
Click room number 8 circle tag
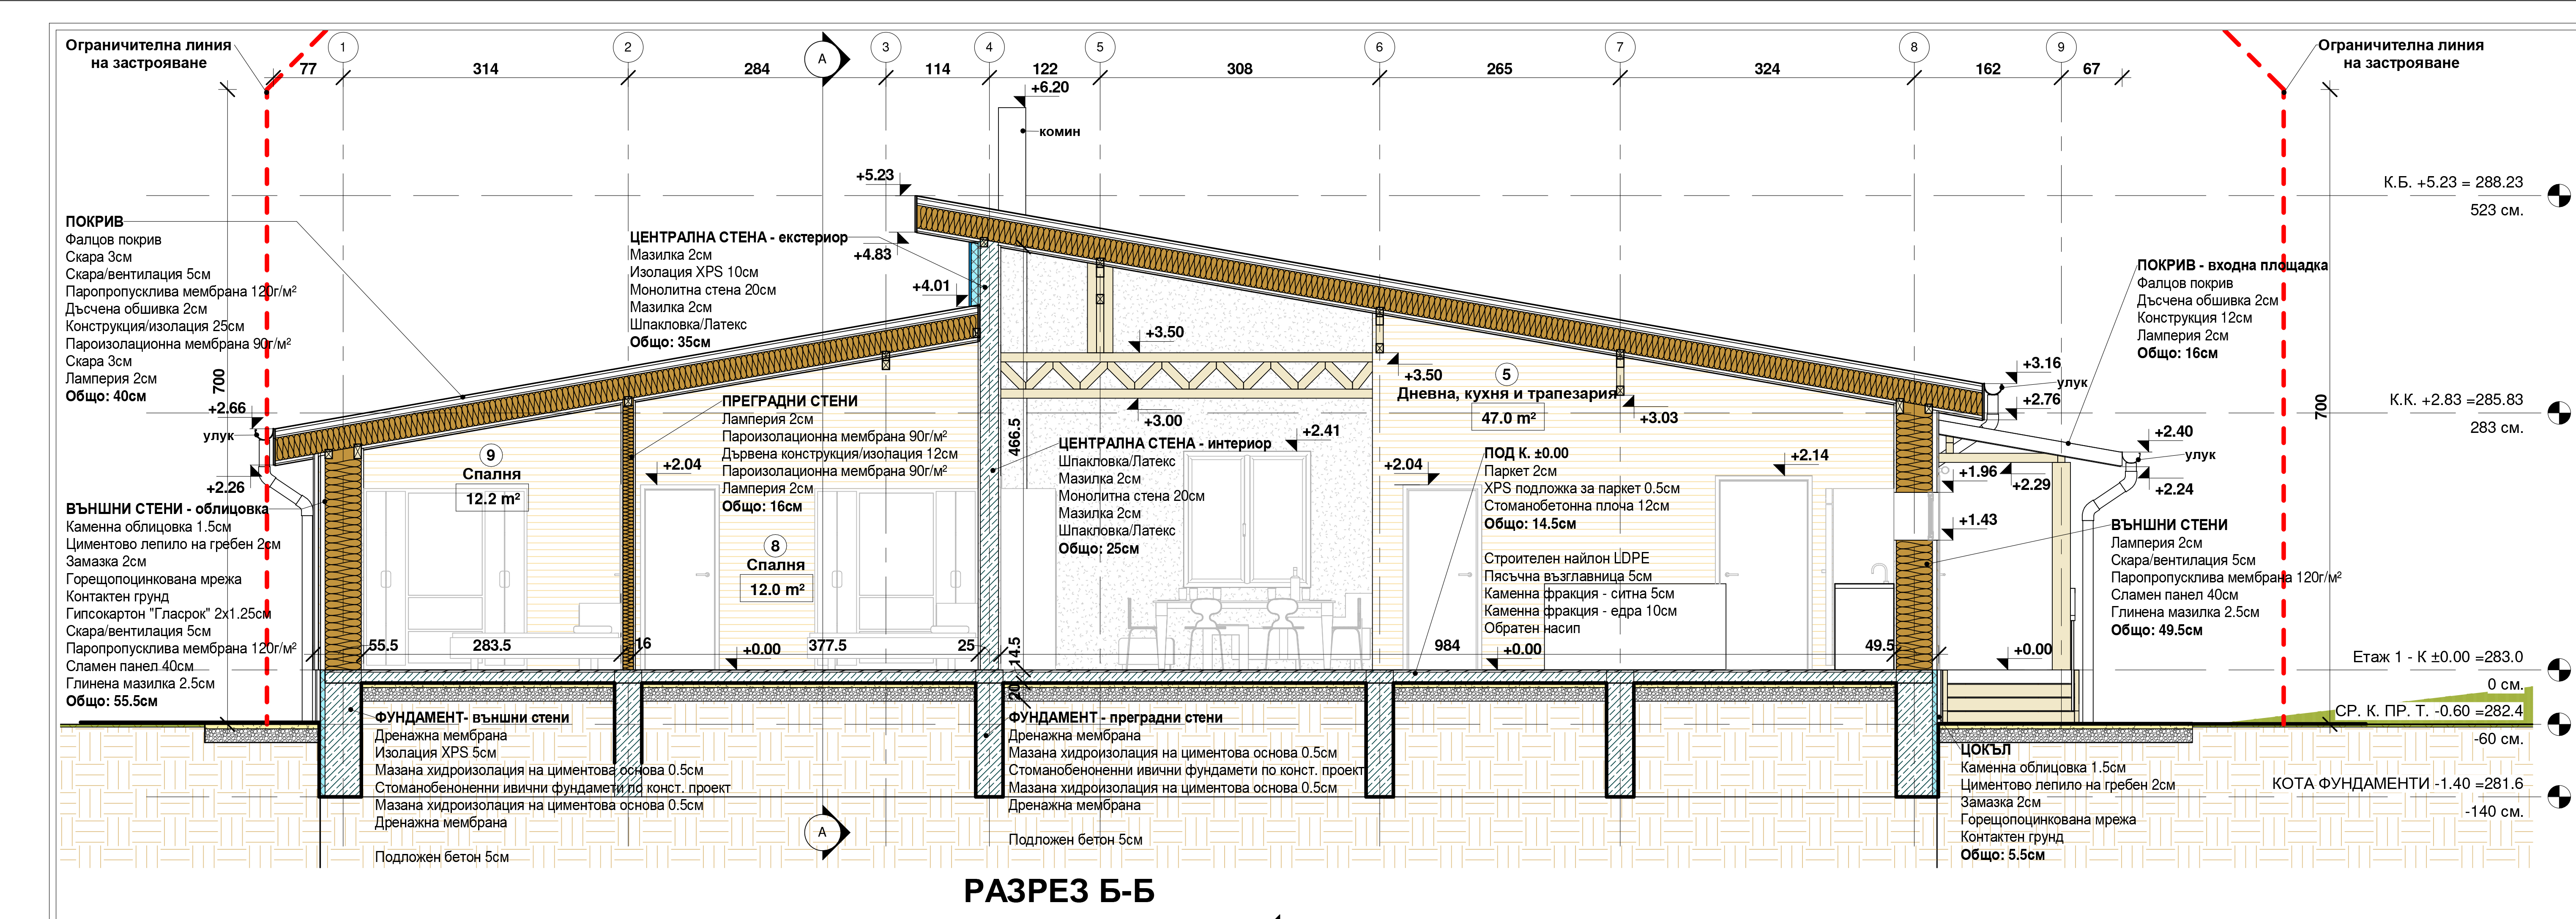click(775, 547)
